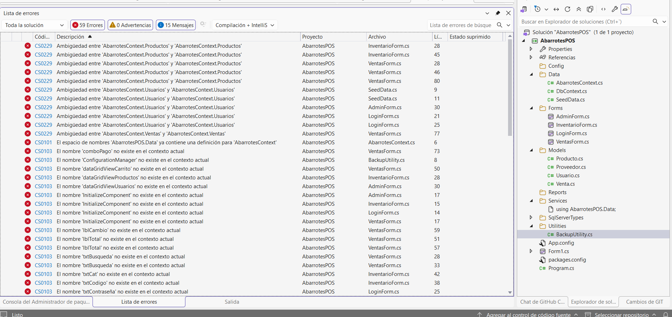Click the Sync with Active Document icon
Viewport: 672px width, 317px height.
point(556,9)
